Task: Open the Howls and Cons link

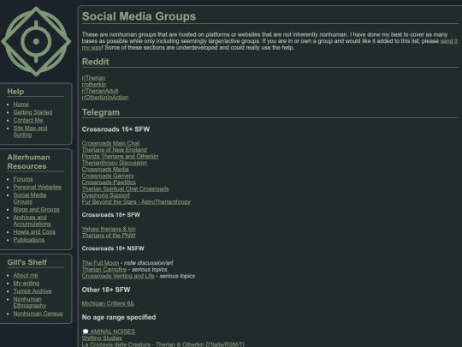Action: point(34,232)
